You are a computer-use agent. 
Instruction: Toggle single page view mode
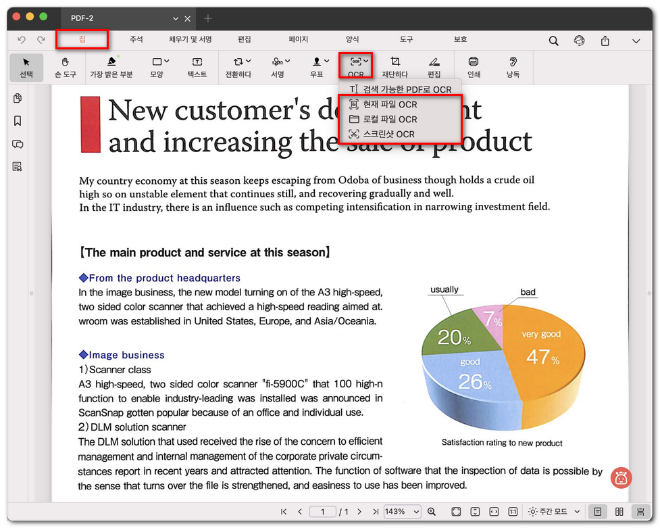[598, 512]
